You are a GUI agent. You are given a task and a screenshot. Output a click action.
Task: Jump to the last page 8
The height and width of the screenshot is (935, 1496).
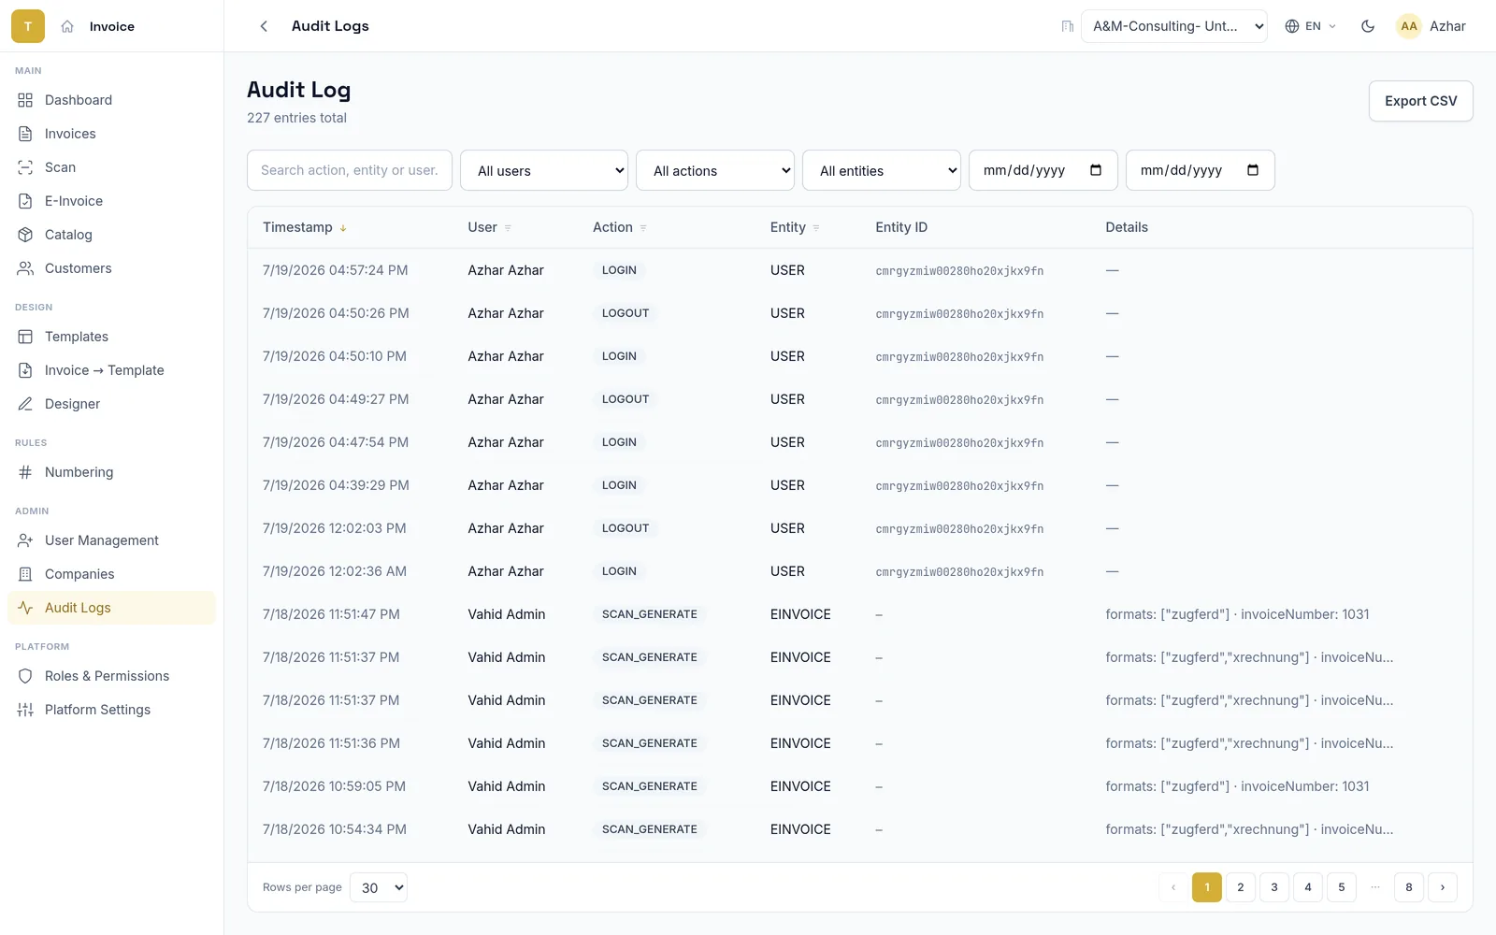[x=1409, y=887]
